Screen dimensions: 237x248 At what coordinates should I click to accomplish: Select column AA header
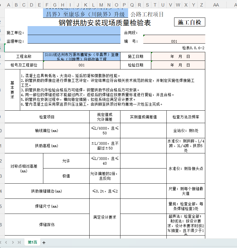click(x=216, y=5)
